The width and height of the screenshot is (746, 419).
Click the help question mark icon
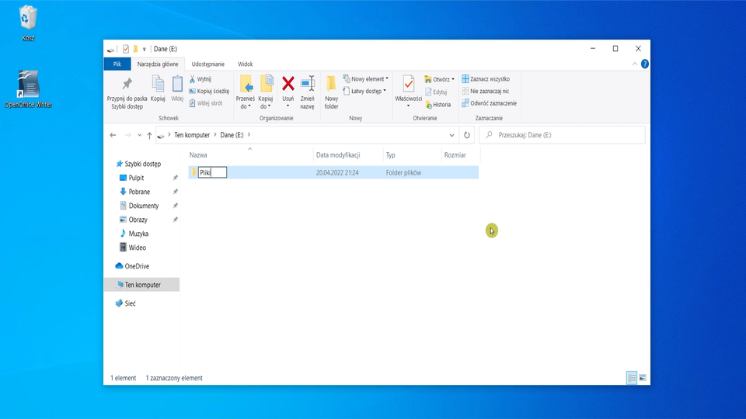point(645,64)
